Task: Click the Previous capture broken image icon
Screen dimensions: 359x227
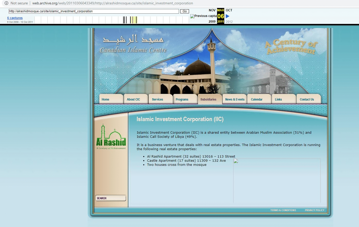Action: point(192,16)
